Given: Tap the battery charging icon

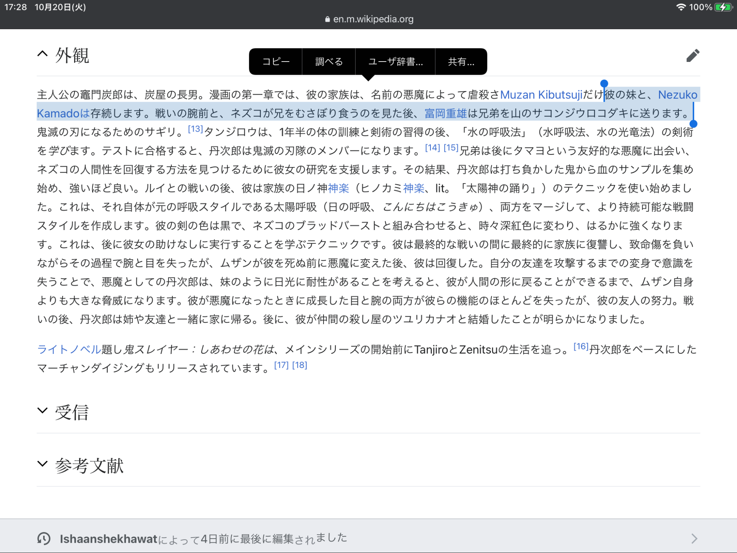Looking at the screenshot, I should tap(723, 7).
